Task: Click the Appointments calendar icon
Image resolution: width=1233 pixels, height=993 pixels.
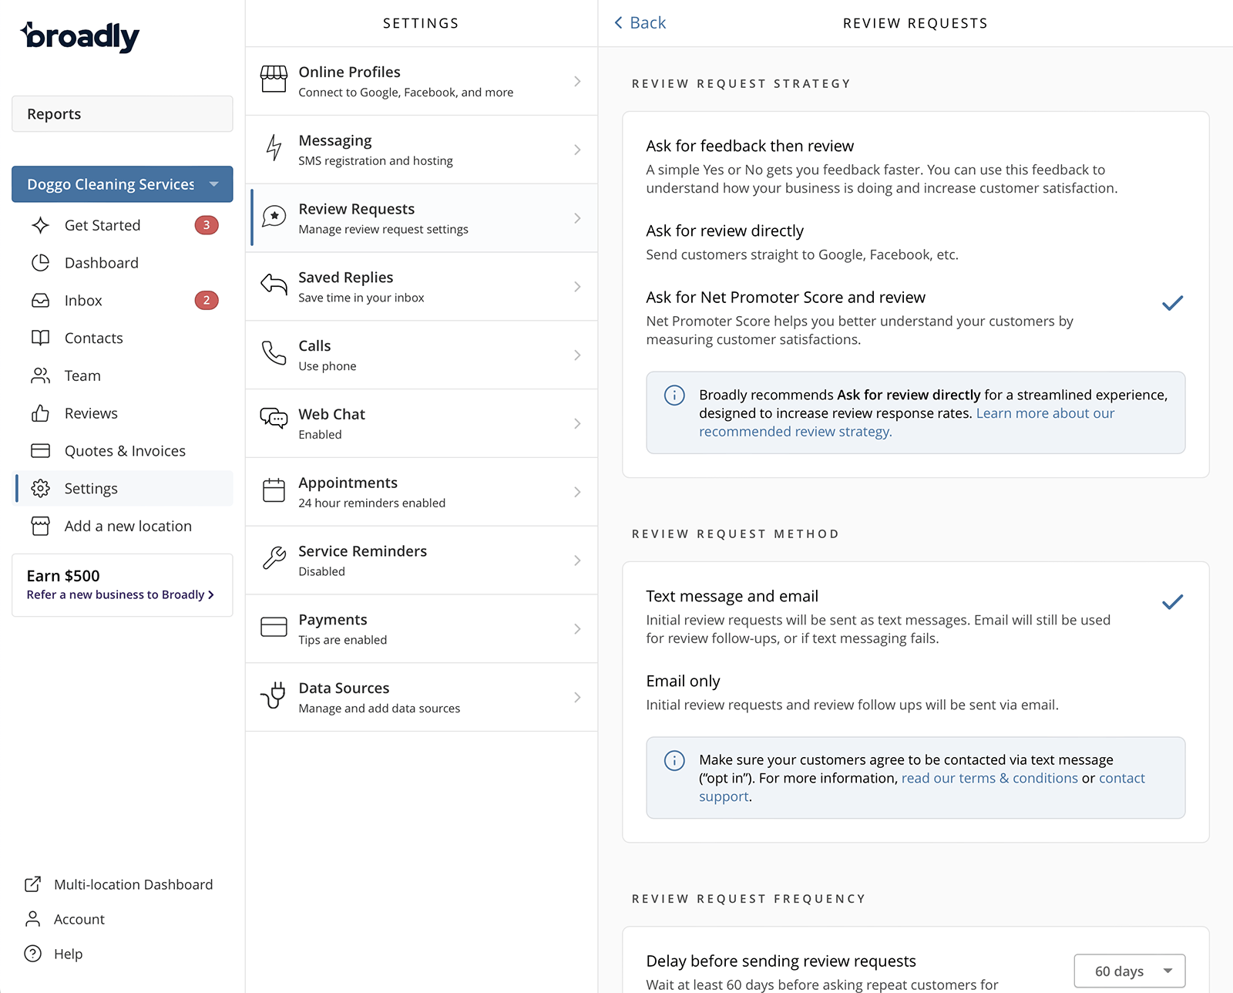Action: [x=274, y=490]
